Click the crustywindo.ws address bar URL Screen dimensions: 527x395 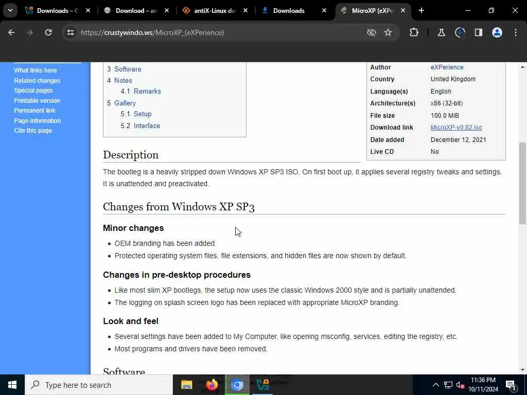click(x=152, y=32)
